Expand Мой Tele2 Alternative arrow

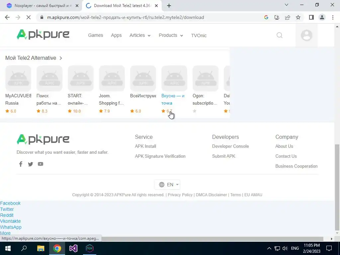[61, 58]
